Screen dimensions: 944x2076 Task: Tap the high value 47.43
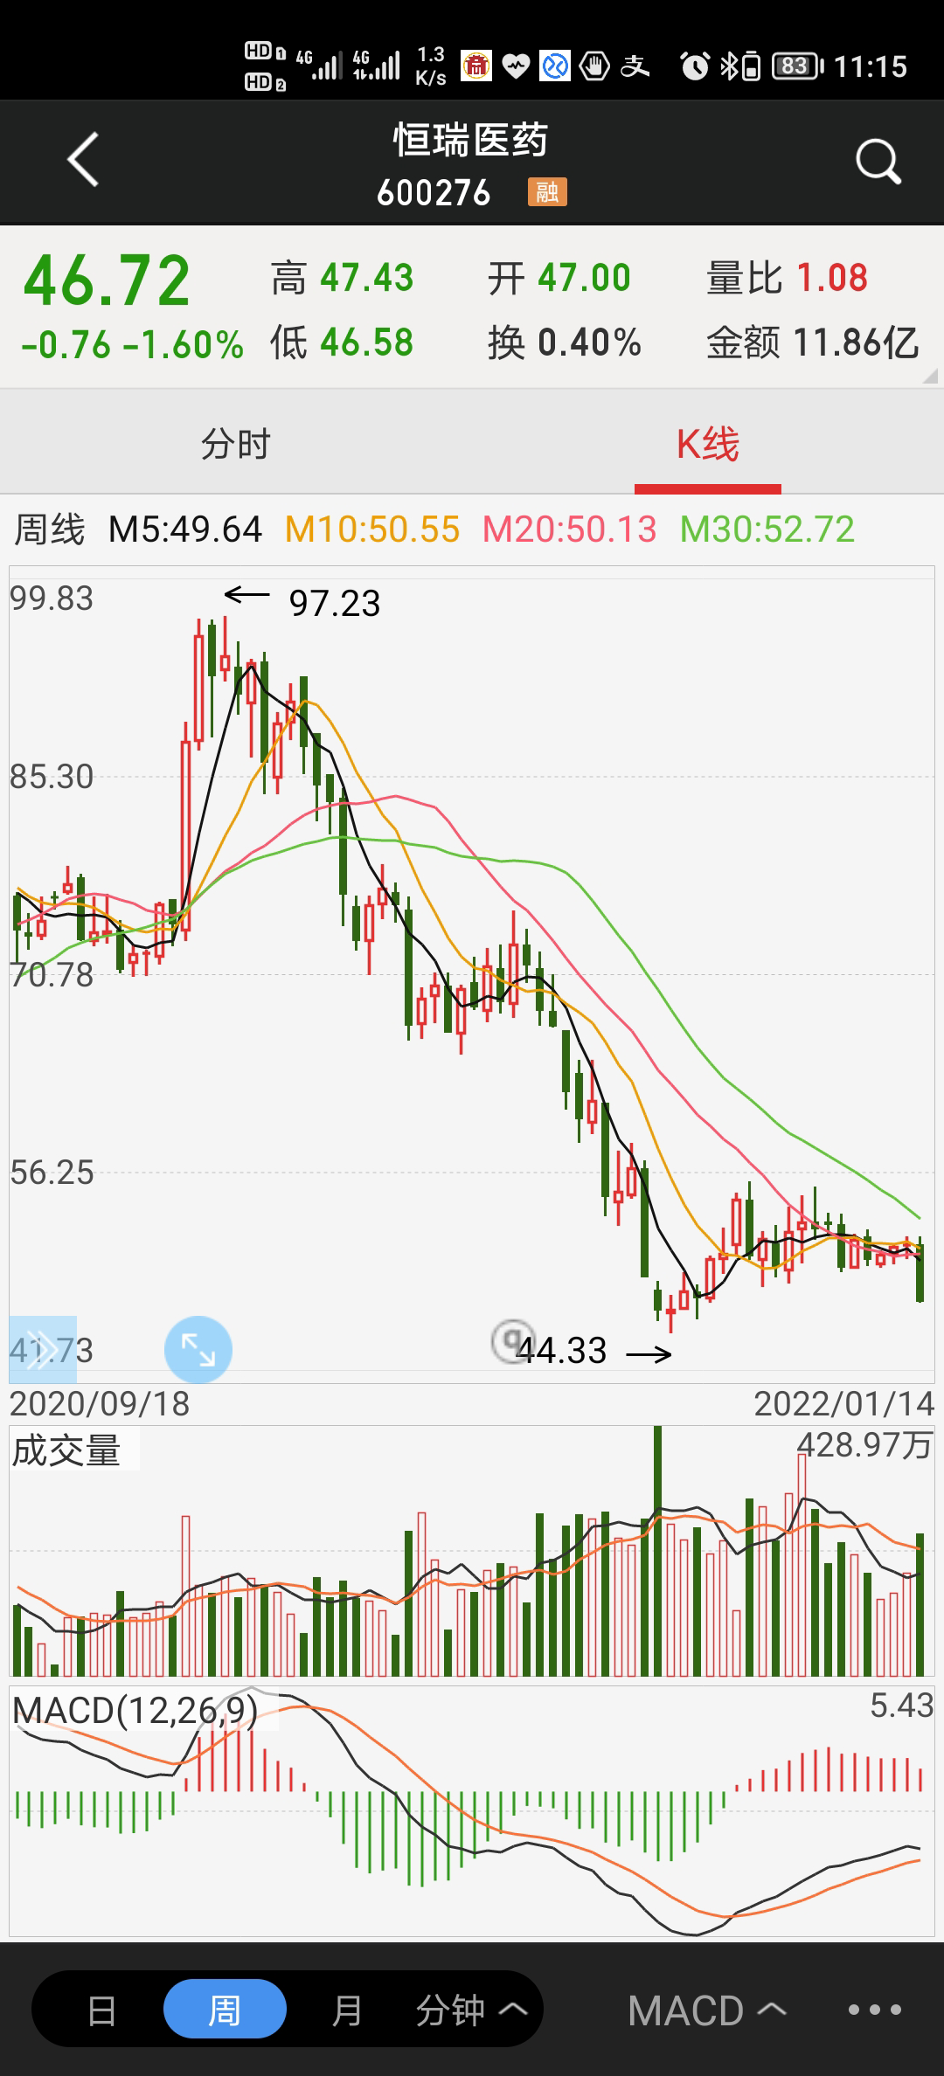point(366,278)
